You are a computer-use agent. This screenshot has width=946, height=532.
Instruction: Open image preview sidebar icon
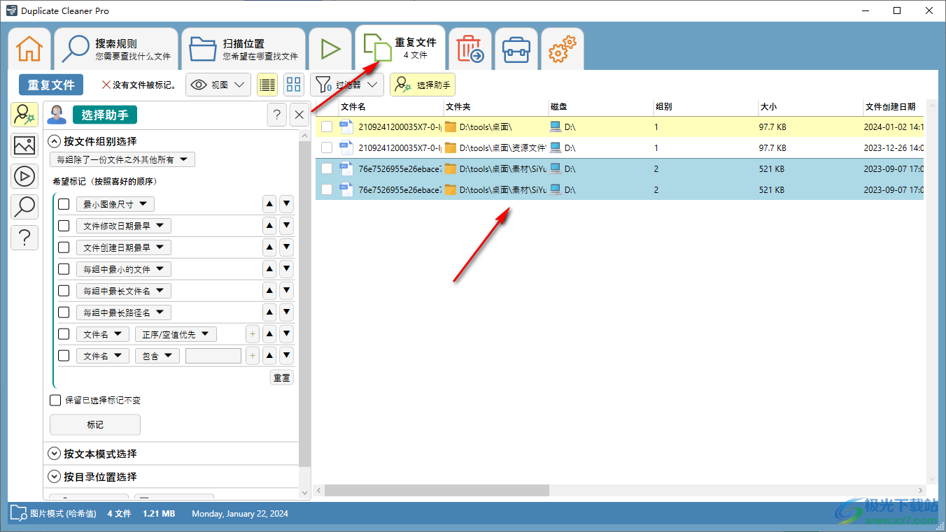24,145
